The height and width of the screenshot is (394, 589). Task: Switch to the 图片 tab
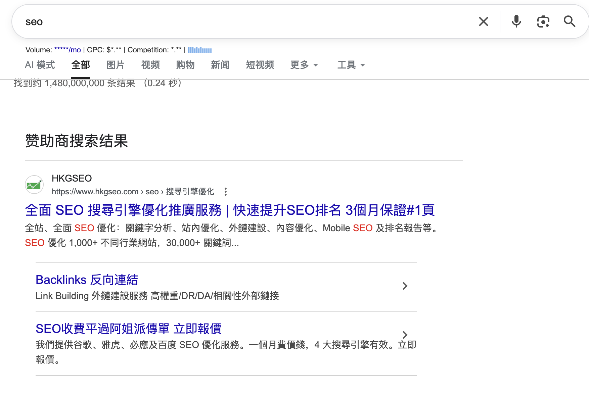[x=116, y=65]
